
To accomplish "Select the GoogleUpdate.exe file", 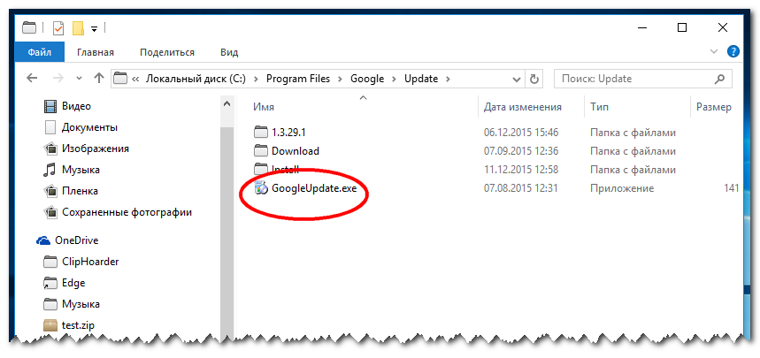I will coord(306,188).
